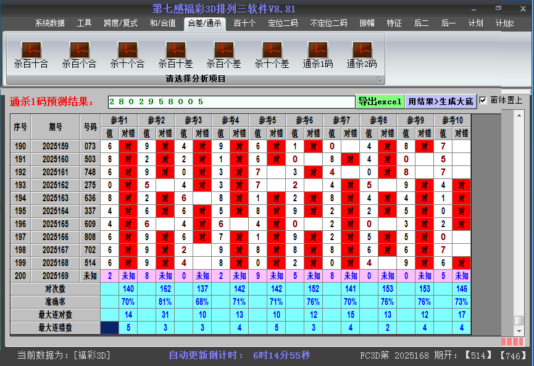
Task: Click the 号码 column header
Action: pos(90,127)
